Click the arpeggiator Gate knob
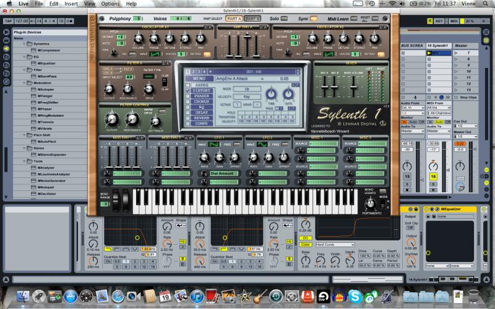The image size is (495, 309). tap(288, 94)
